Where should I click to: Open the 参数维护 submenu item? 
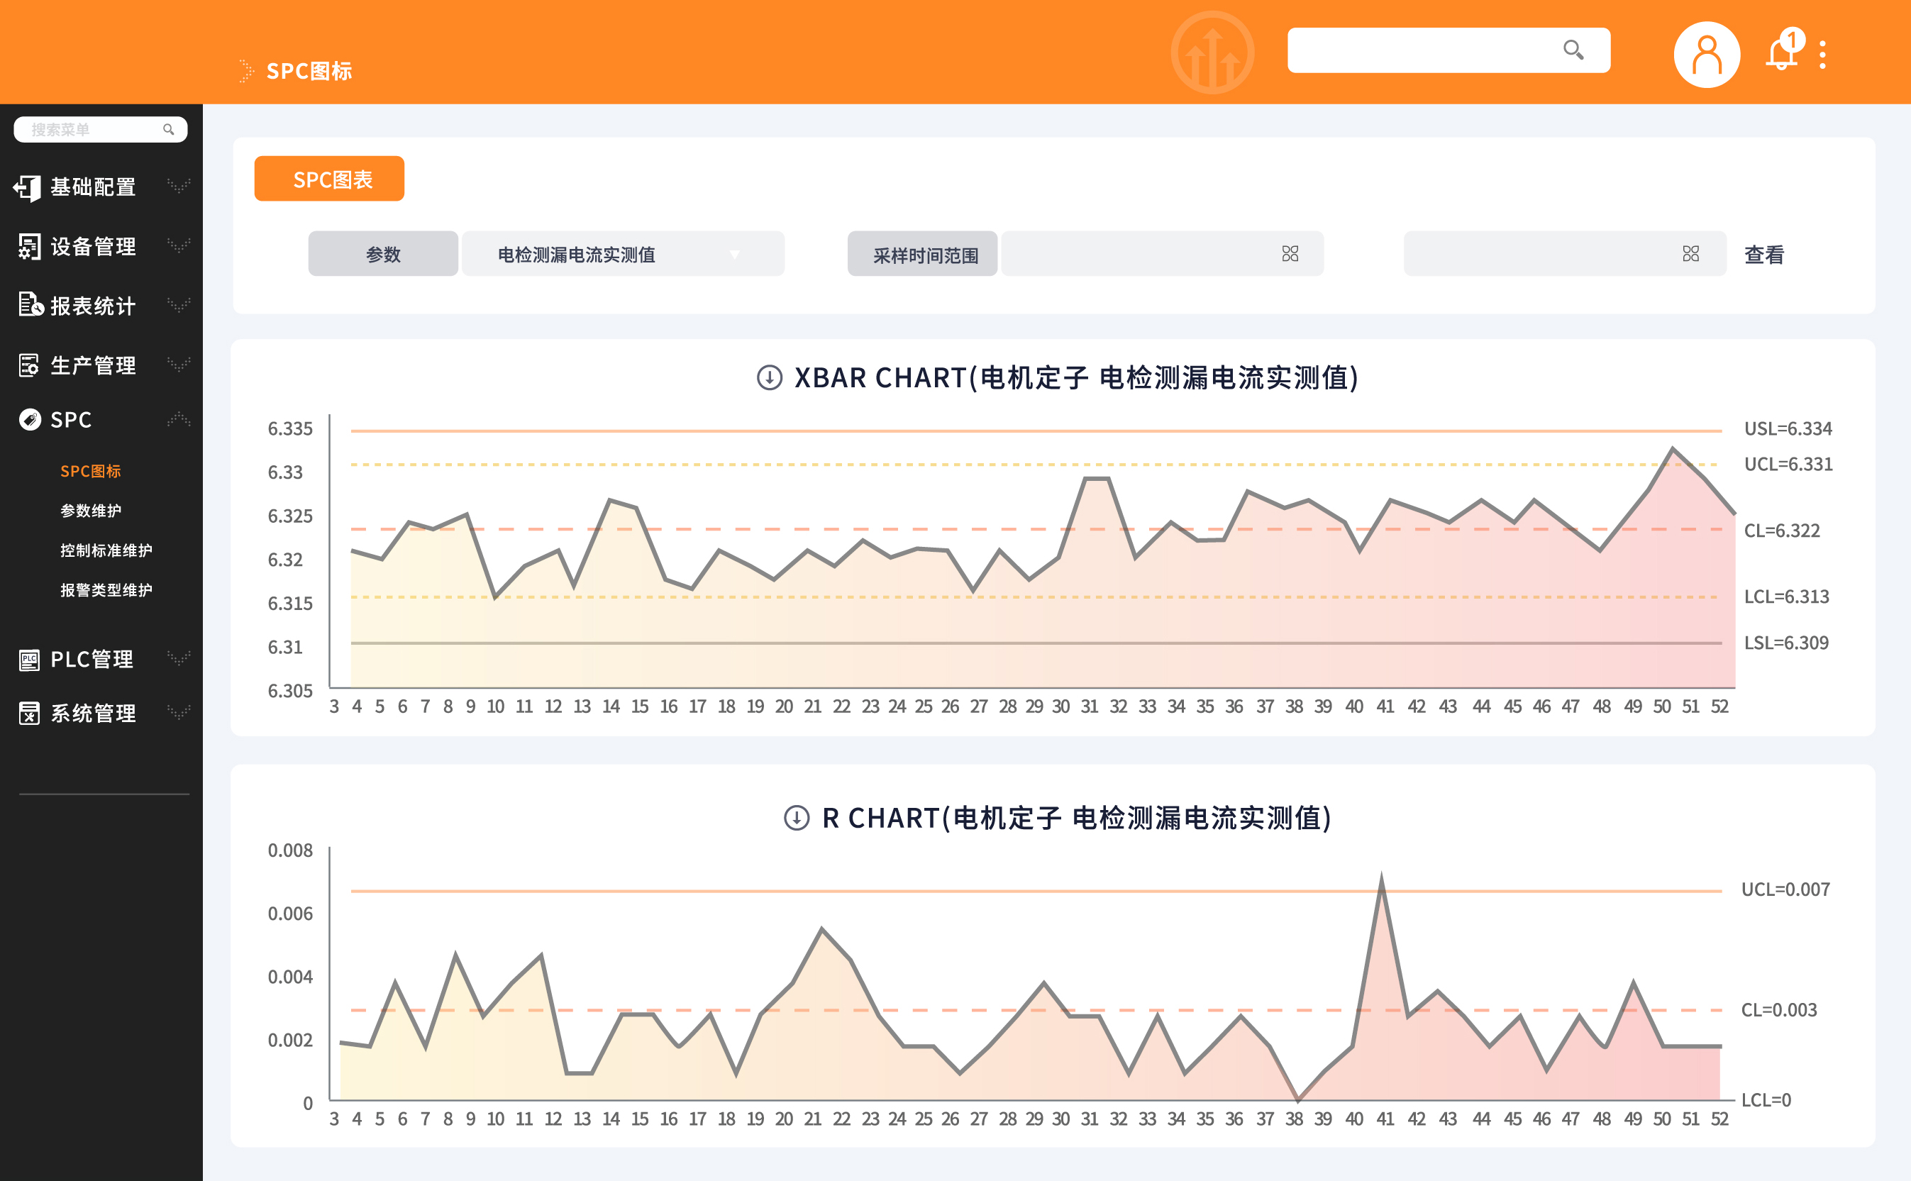point(91,511)
